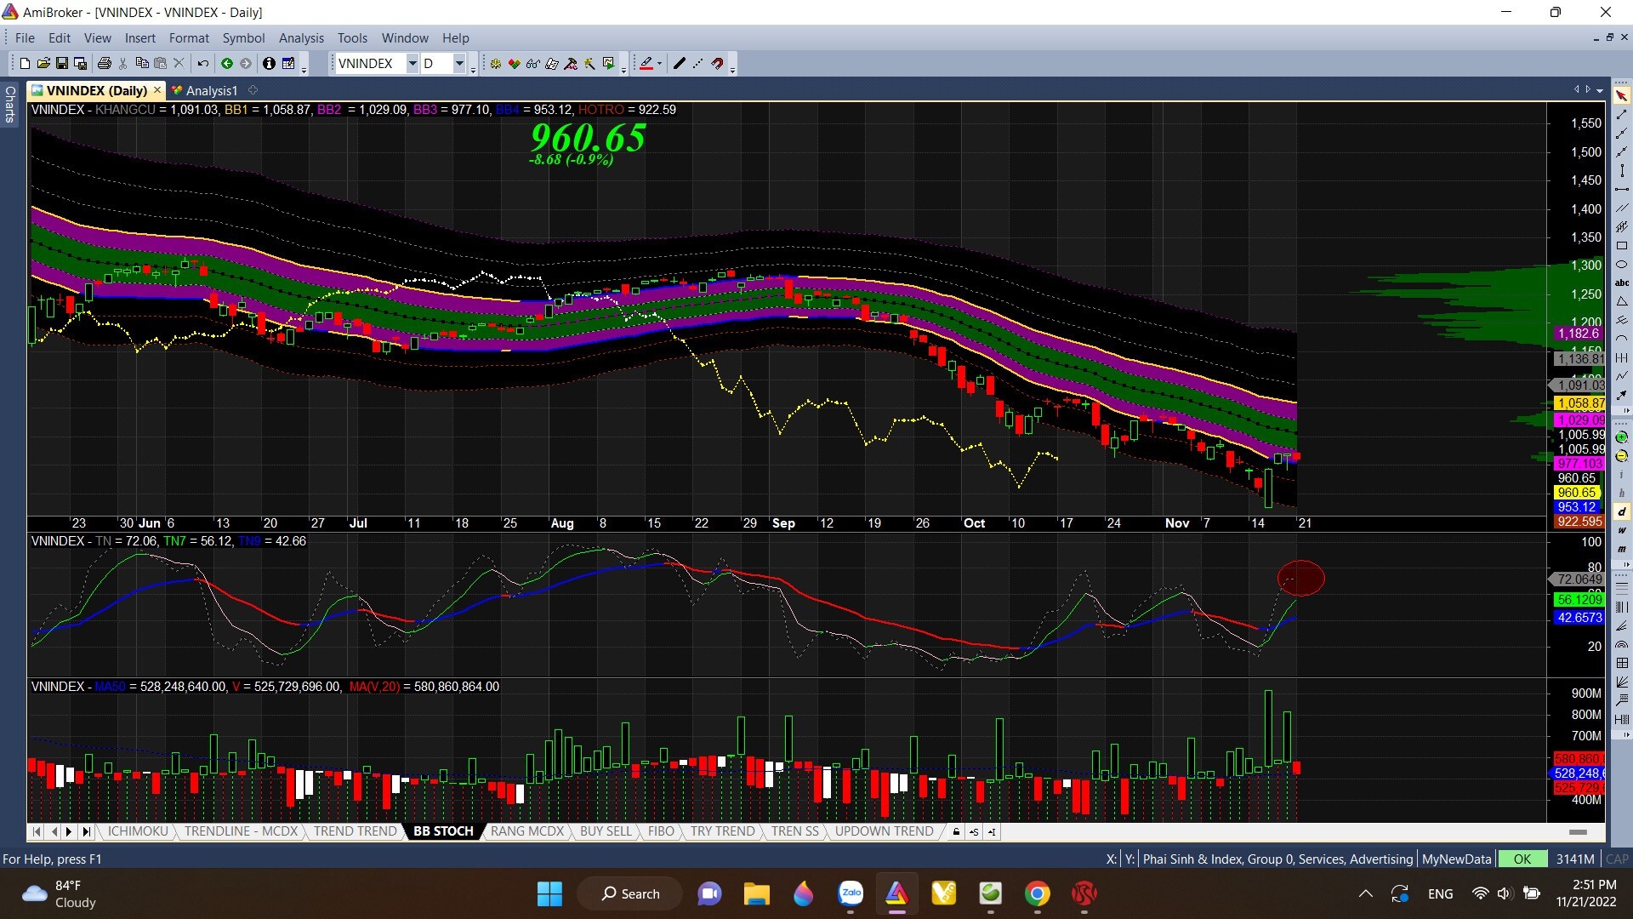Open file using folder toolbar icon
This screenshot has height=919, width=1633.
pos(43,63)
